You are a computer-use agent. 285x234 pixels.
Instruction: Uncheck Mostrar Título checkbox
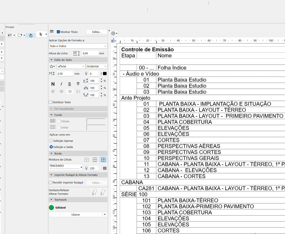(x=58, y=32)
